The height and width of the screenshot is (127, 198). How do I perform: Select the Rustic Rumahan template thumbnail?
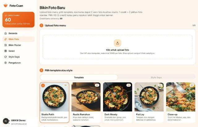pos(86,97)
